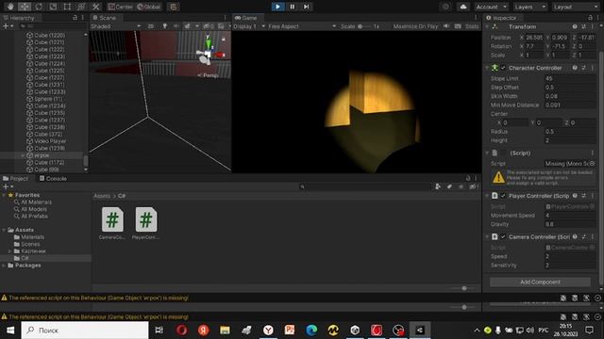Switch to the Project tab
This screenshot has width=604, height=339.
[16, 179]
